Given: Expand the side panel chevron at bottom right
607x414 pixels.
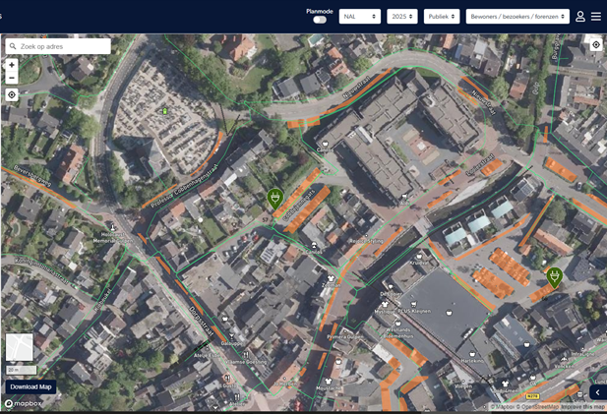Looking at the screenshot, I should tap(597, 392).
